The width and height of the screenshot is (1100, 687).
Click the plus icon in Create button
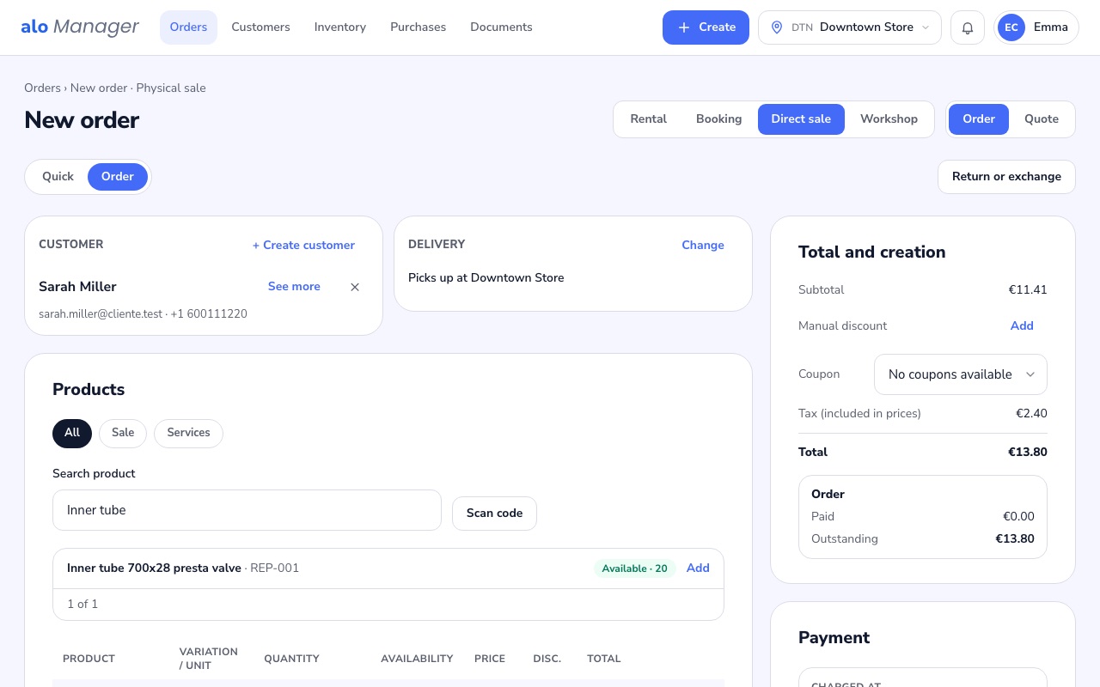pos(684,27)
